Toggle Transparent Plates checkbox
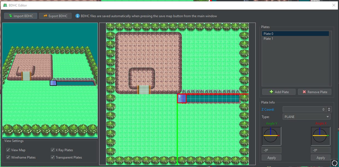 (53, 157)
